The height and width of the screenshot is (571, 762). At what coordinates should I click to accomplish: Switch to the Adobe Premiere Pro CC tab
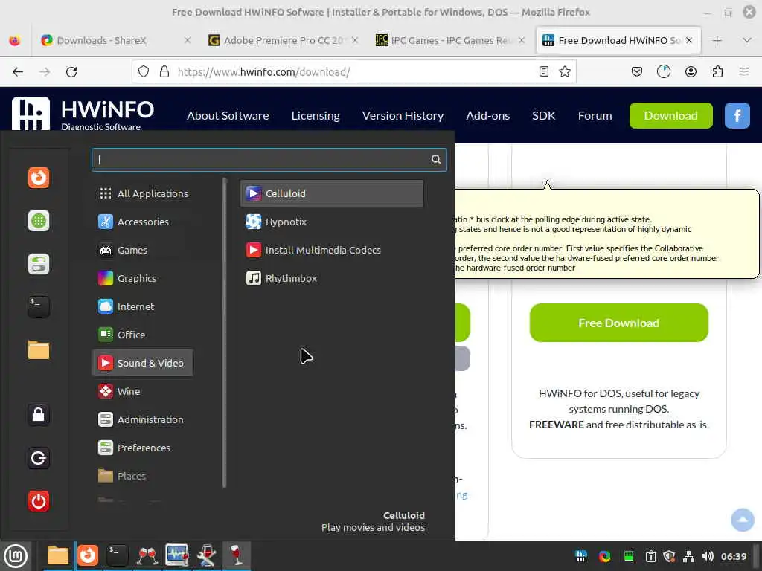click(x=284, y=40)
